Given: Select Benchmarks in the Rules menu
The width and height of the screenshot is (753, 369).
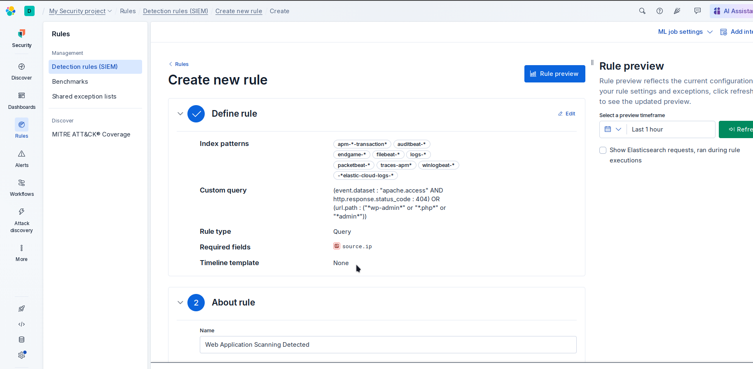Looking at the screenshot, I should 70,82.
